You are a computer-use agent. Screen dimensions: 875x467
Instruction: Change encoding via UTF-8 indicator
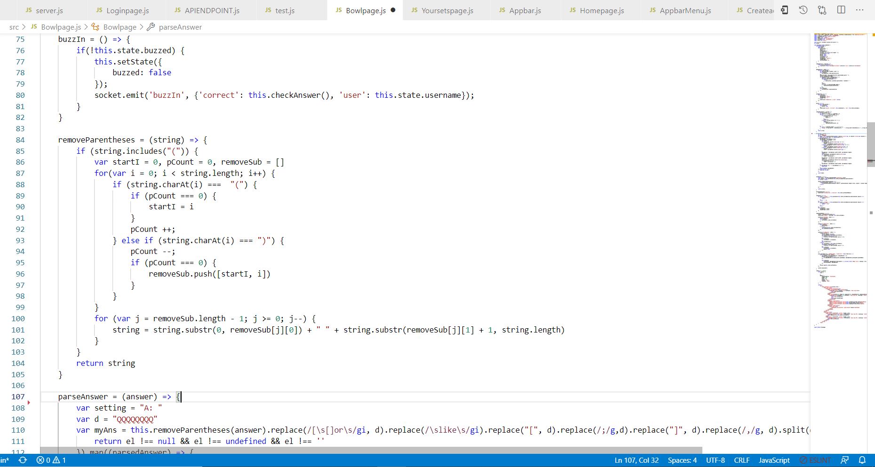pyautogui.click(x=715, y=460)
